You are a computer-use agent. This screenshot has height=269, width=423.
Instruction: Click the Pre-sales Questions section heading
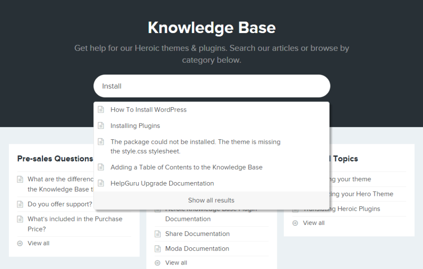point(54,158)
